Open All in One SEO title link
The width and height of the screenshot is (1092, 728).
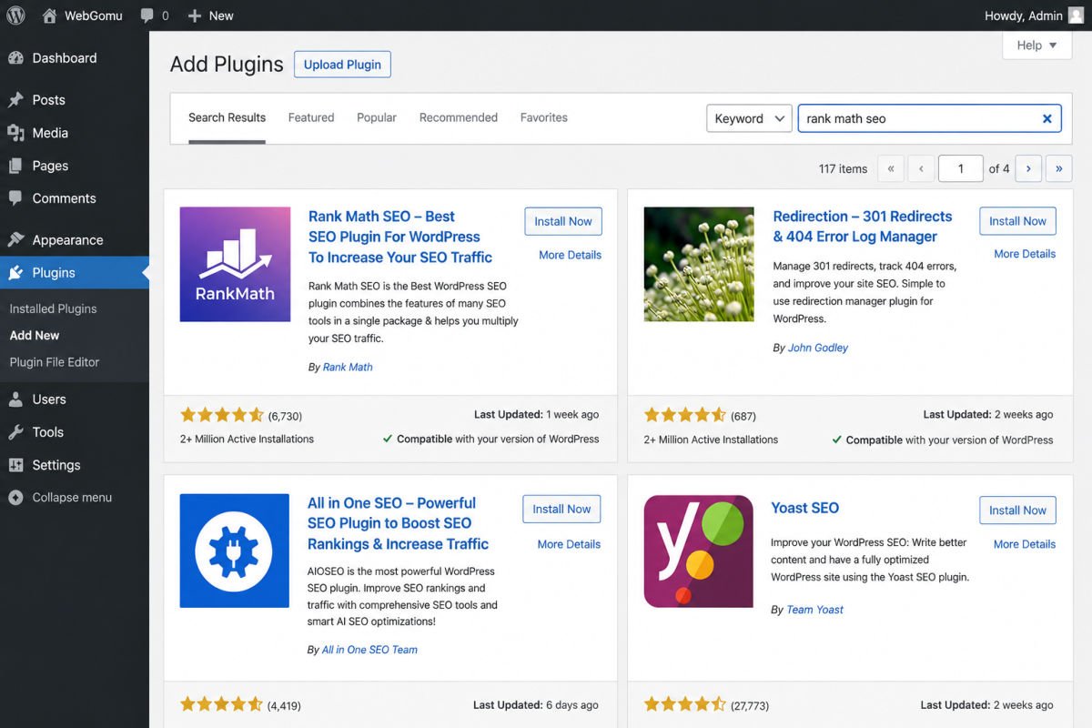(x=399, y=523)
